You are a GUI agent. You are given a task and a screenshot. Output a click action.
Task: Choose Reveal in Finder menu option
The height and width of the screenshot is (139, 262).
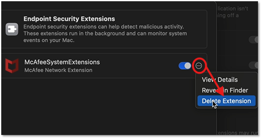pos(225,90)
